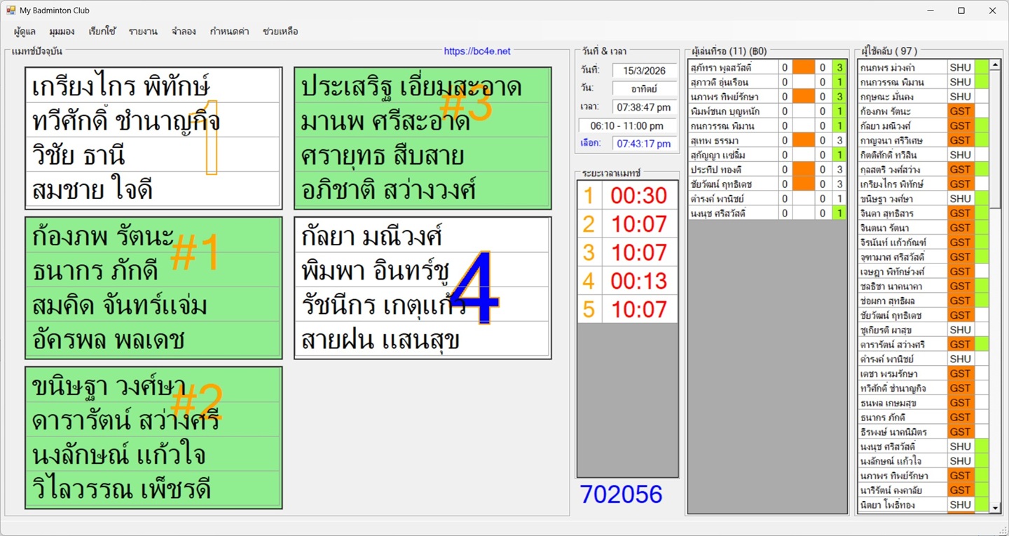
Task: Click the เวลา field showing 07:38:47 pm
Action: 644,106
